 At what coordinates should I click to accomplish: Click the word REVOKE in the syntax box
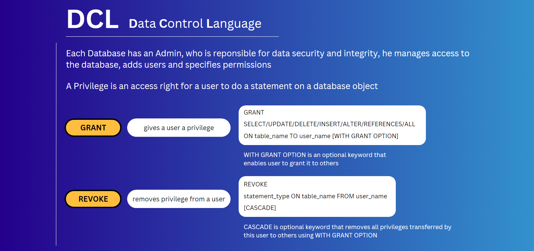point(255,184)
